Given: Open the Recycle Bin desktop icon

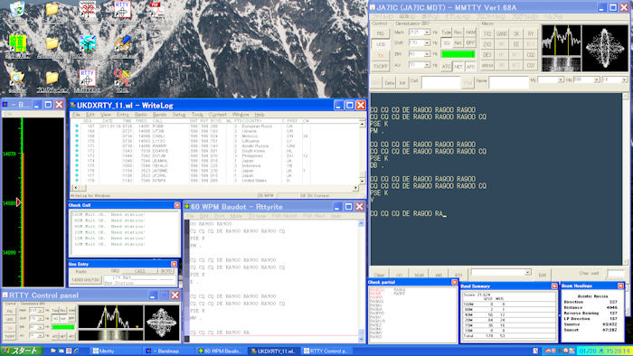Looking at the screenshot, I should tap(17, 10).
